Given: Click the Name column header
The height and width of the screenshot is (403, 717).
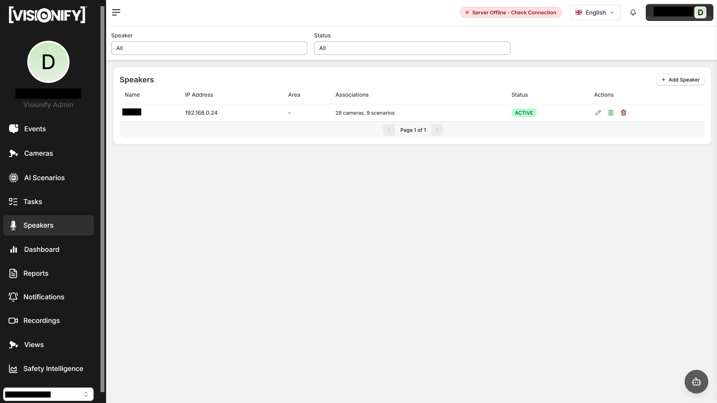Looking at the screenshot, I should pos(132,95).
